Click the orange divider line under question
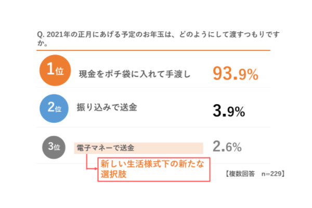Image resolution: width=312 pixels, height=208 pixels. click(153, 50)
